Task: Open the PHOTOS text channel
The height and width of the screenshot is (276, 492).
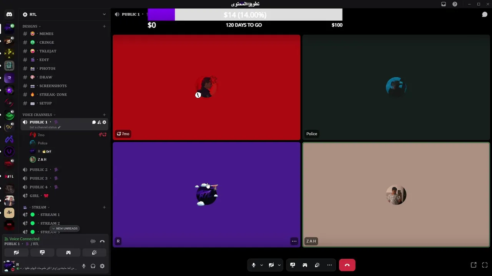Action: pyautogui.click(x=65, y=69)
